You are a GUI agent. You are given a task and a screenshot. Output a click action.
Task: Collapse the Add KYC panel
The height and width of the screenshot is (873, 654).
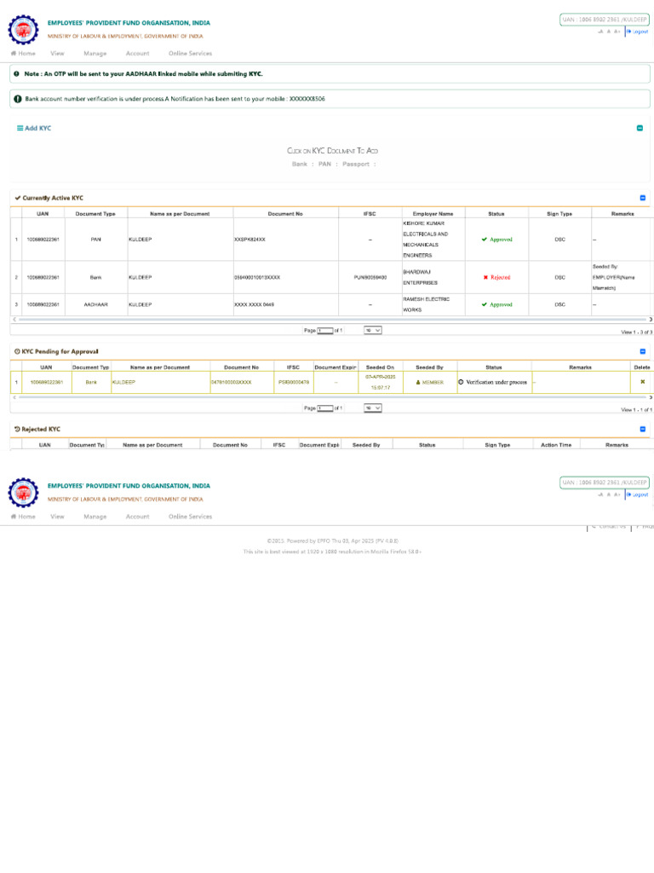[640, 128]
